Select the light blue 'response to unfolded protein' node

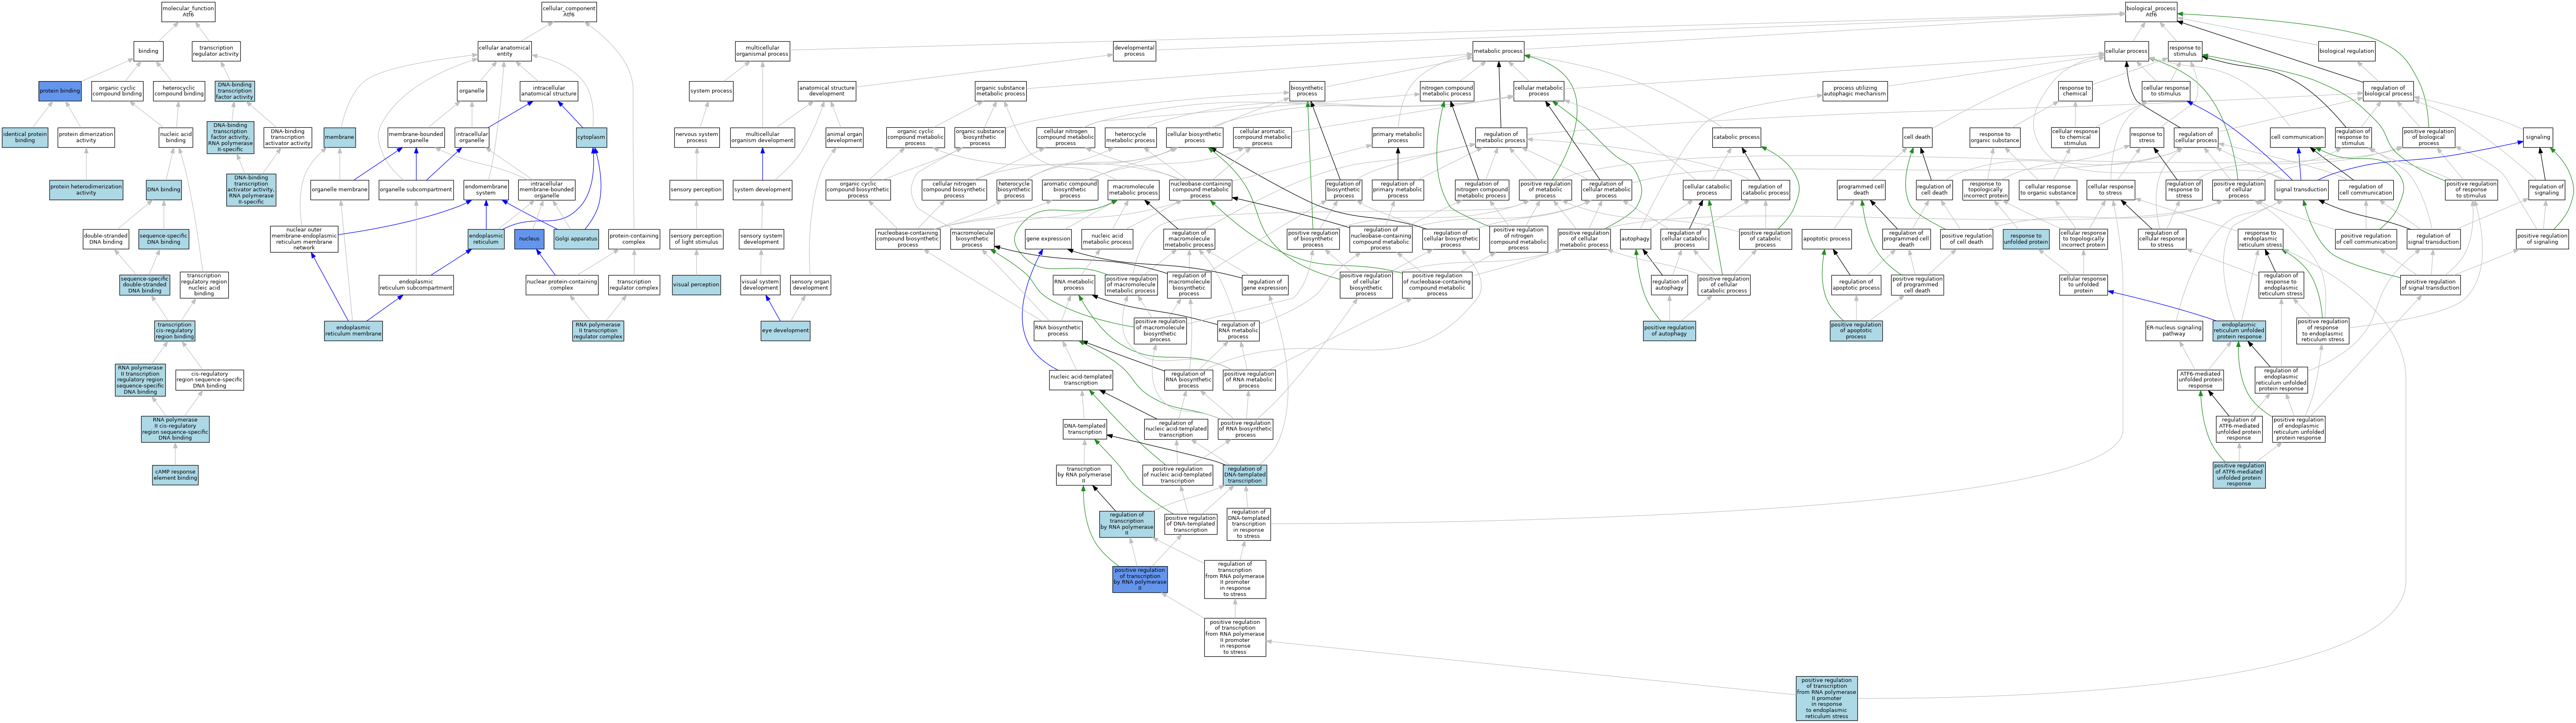[2026, 239]
